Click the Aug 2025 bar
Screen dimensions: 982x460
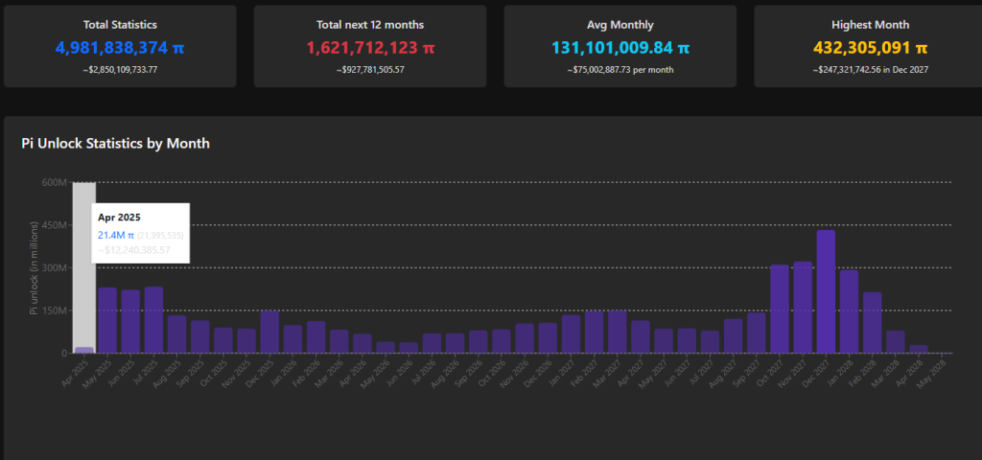(177, 334)
